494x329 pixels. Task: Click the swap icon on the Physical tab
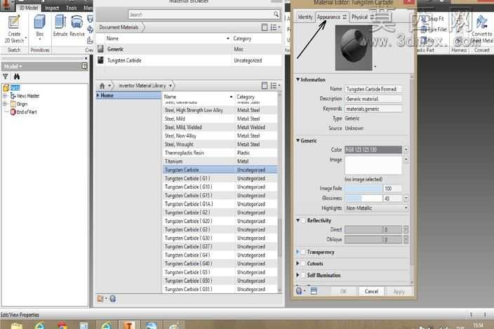372,17
